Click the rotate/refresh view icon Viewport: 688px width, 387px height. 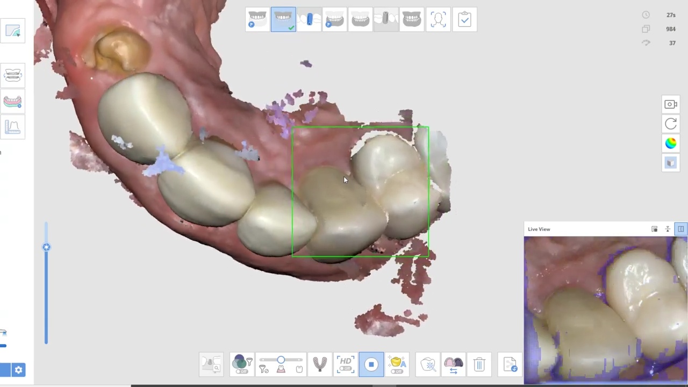coord(671,124)
